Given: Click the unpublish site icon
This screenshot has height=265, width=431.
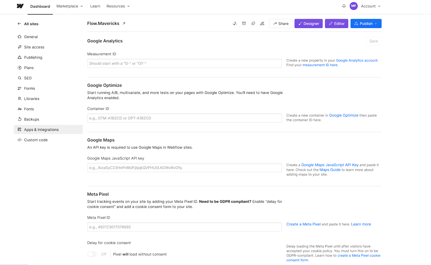Looking at the screenshot, I should coord(262,23).
